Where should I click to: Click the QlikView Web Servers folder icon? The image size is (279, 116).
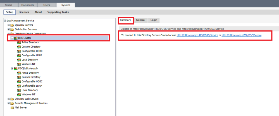pyautogui.click(x=12, y=99)
